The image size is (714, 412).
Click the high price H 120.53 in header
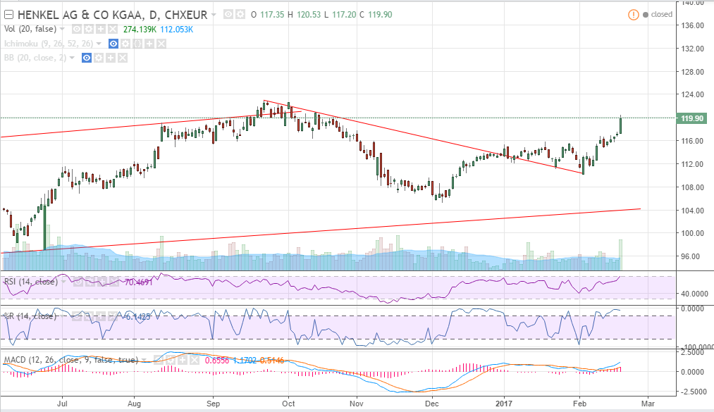304,15
